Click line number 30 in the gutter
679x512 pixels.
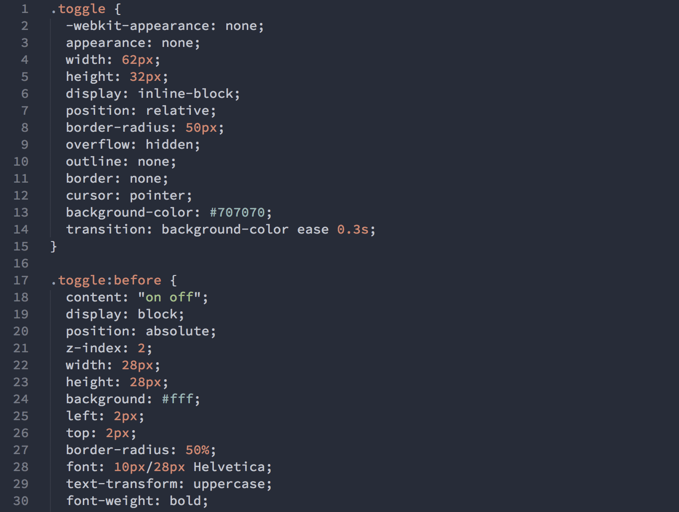[x=21, y=501]
